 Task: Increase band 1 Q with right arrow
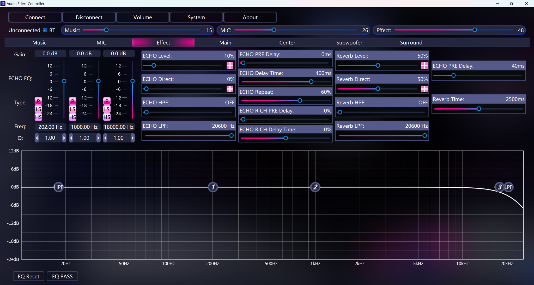pyautogui.click(x=64, y=138)
